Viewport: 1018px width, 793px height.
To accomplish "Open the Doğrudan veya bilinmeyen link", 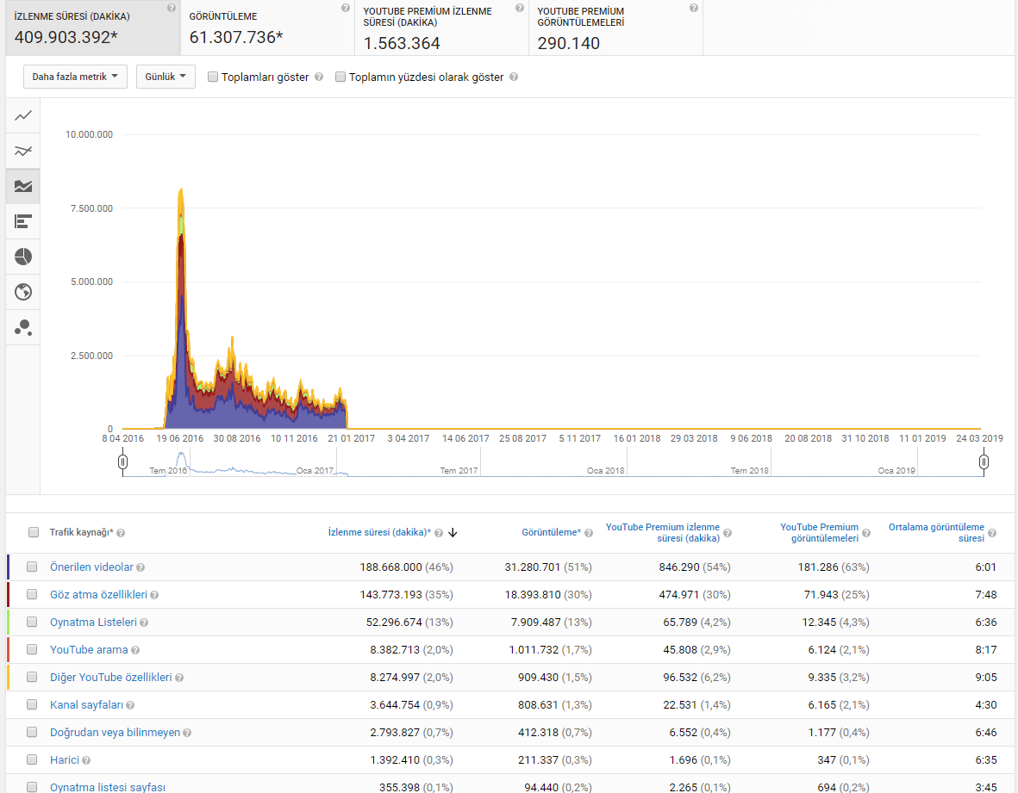I will [115, 733].
